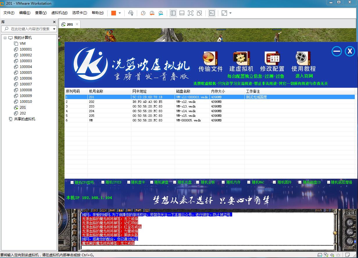Click the sound card status bar icon
The height and width of the screenshot is (258, 358).
pos(333,255)
